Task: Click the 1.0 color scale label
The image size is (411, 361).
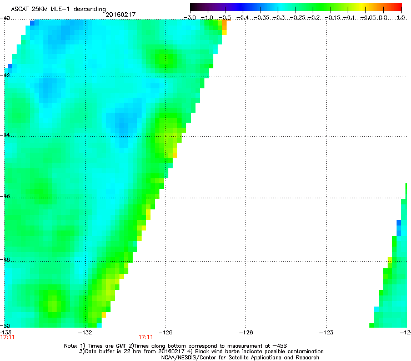Action: coord(401,18)
